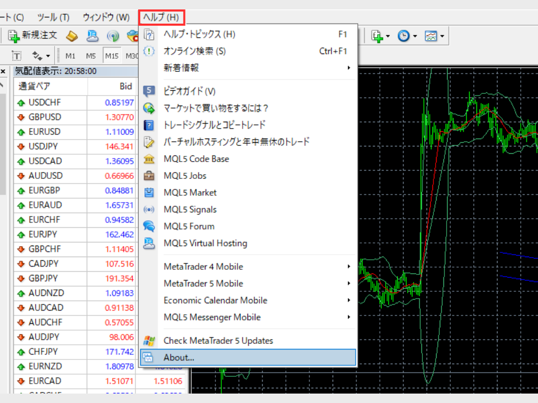Screen dimensions: 538x403
Task: Click the 新規注文 new order button
Action: (x=33, y=35)
